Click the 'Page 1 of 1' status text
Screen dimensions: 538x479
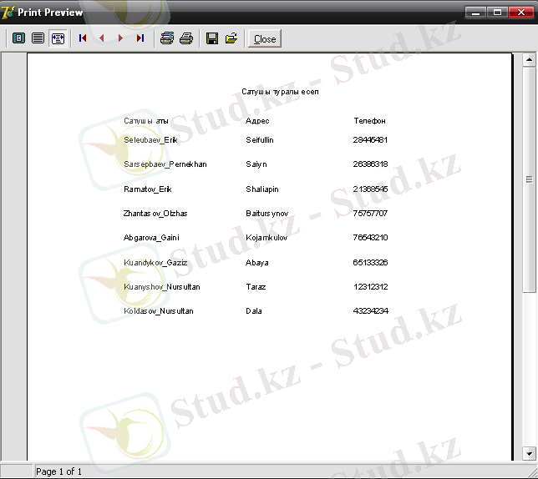click(x=58, y=471)
